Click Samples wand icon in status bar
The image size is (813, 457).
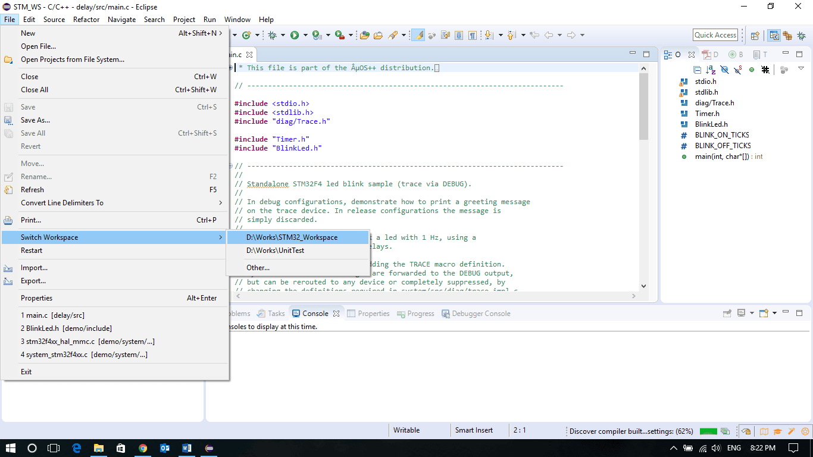pyautogui.click(x=792, y=431)
